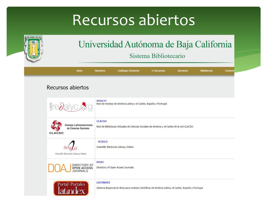Viewport: 267px width, 200px height.
Task: Open the DOAJ link
Action: point(100,162)
